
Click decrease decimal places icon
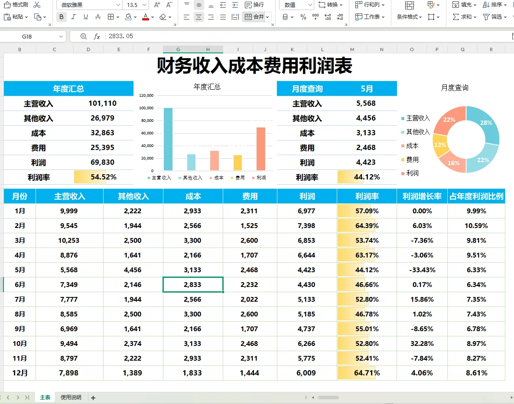pyautogui.click(x=340, y=17)
